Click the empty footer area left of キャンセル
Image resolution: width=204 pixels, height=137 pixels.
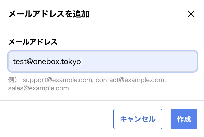57,119
